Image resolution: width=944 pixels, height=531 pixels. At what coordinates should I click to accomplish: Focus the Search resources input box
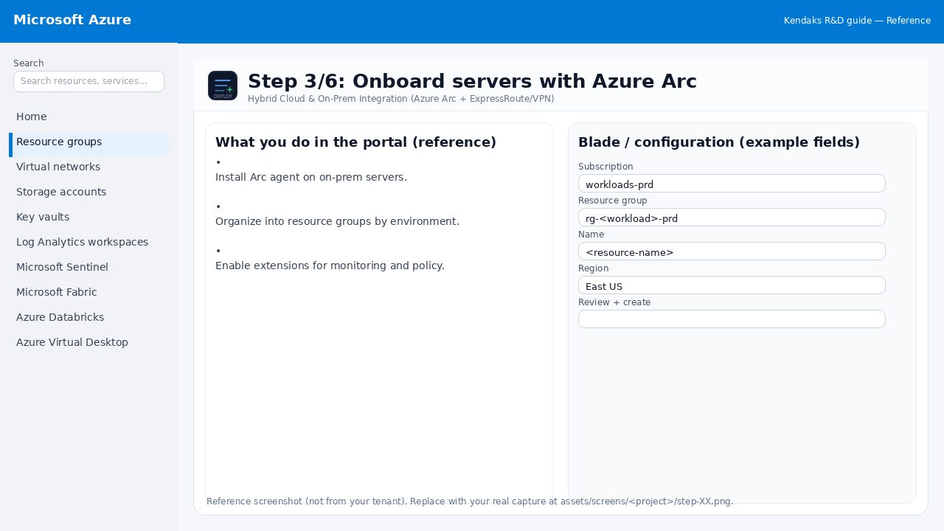click(88, 81)
